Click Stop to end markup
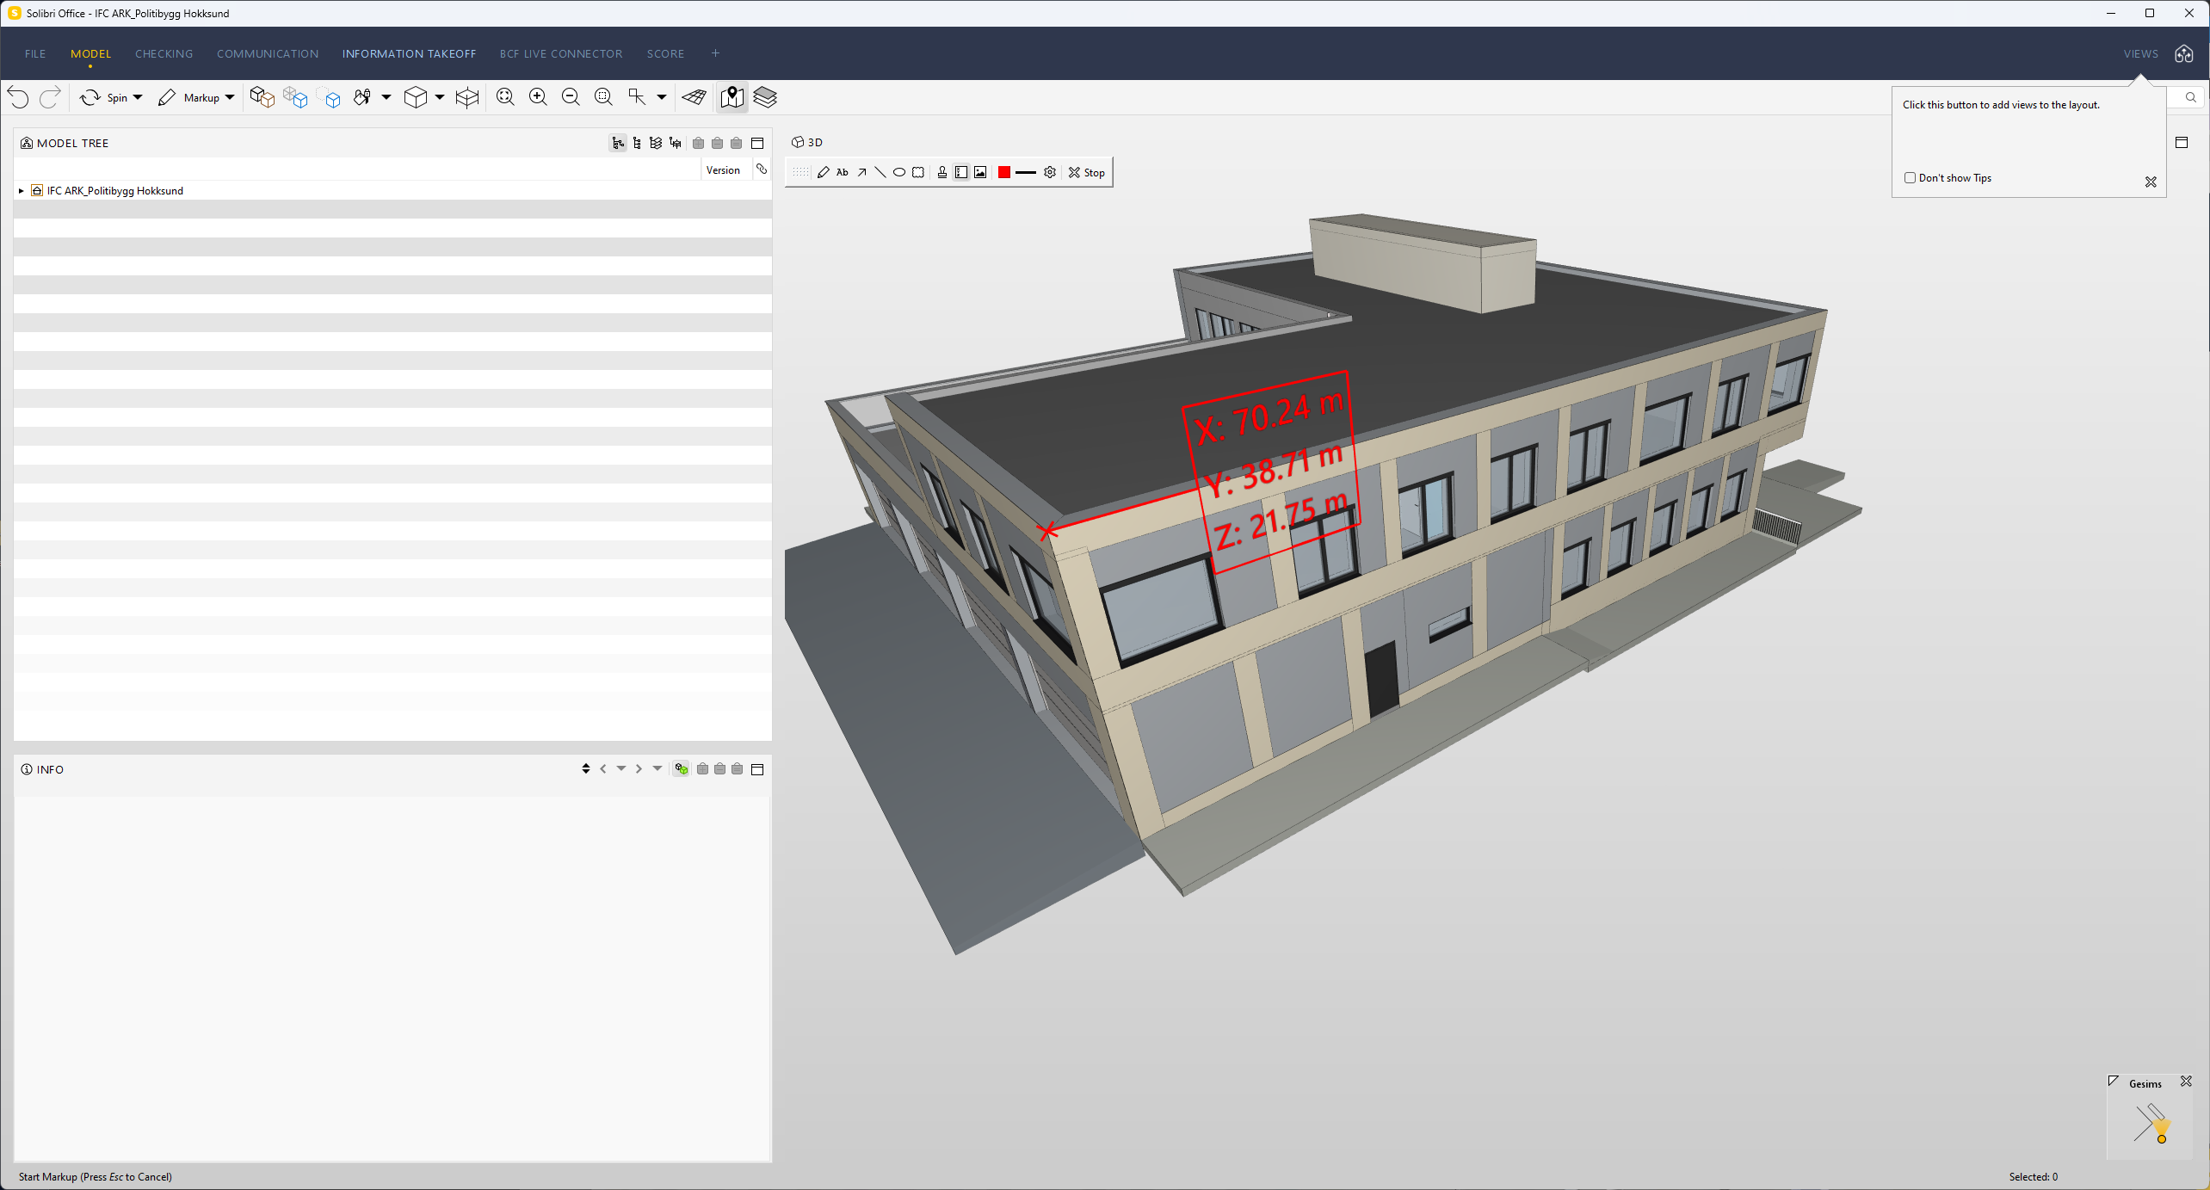Viewport: 2210px width, 1190px height. tap(1087, 172)
